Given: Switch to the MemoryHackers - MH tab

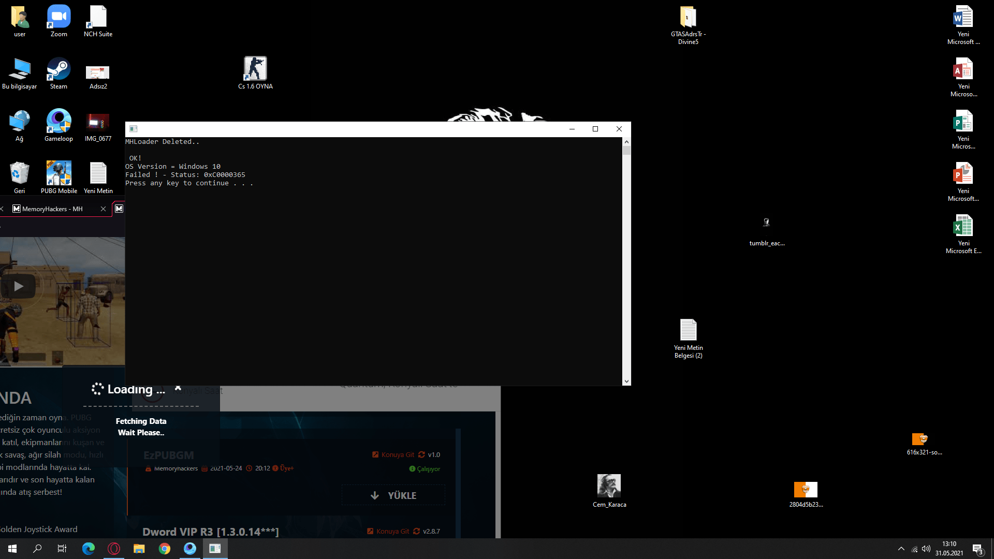Looking at the screenshot, I should (x=52, y=209).
